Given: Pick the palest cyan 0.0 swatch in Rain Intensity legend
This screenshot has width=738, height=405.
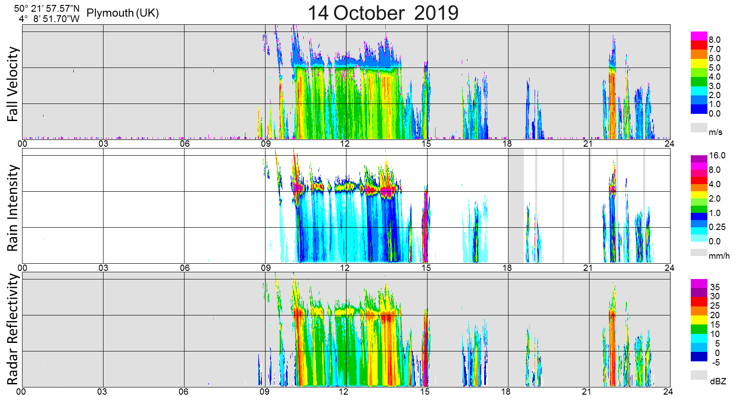Looking at the screenshot, I should 699,238.
